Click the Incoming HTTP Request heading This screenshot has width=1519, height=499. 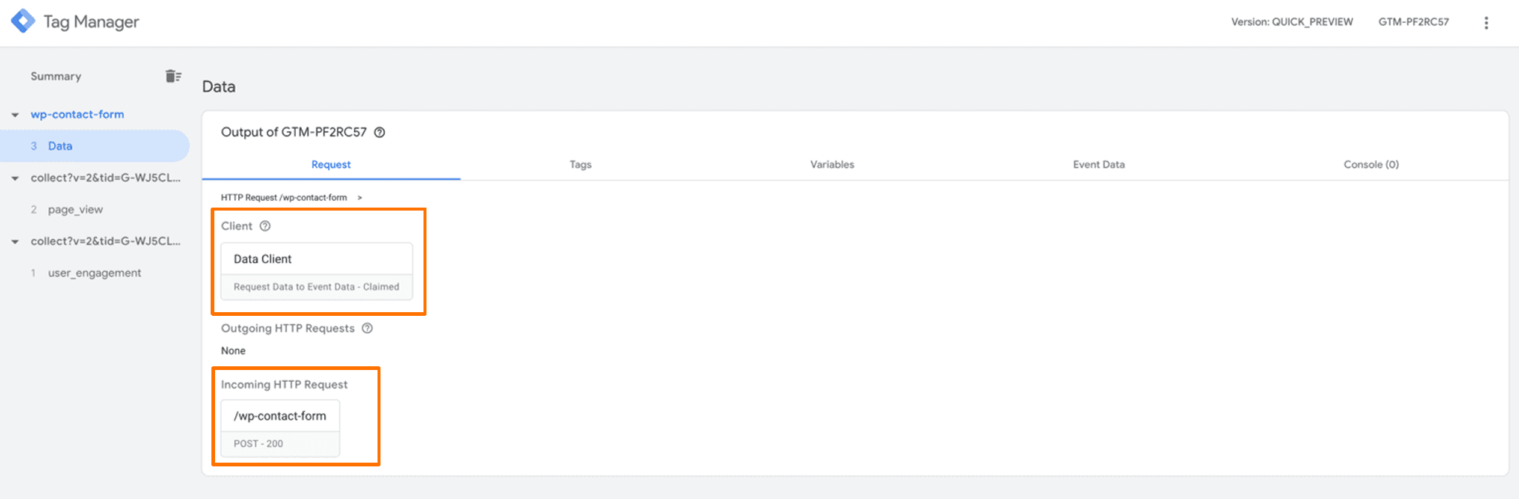[x=284, y=385]
